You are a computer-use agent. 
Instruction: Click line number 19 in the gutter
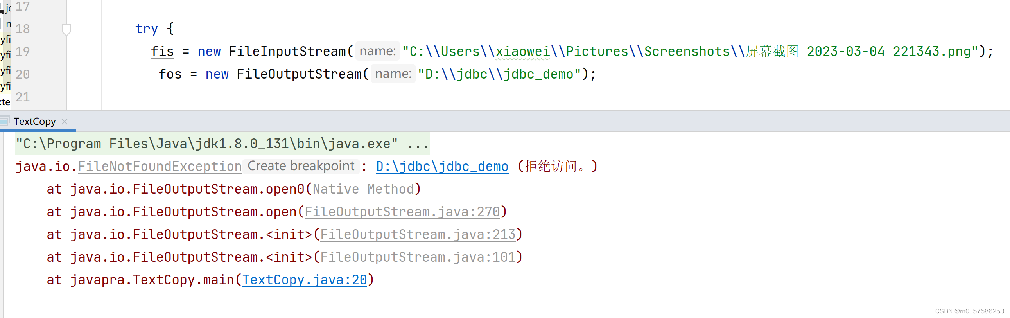point(23,51)
